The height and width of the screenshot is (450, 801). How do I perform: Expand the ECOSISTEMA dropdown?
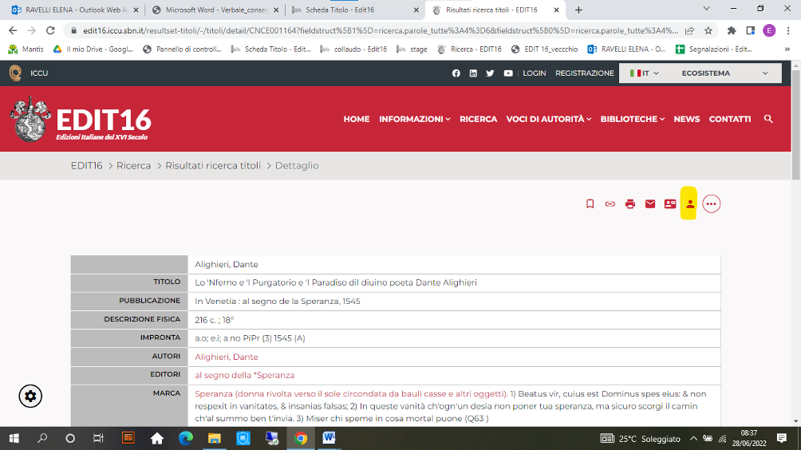pyautogui.click(x=724, y=73)
